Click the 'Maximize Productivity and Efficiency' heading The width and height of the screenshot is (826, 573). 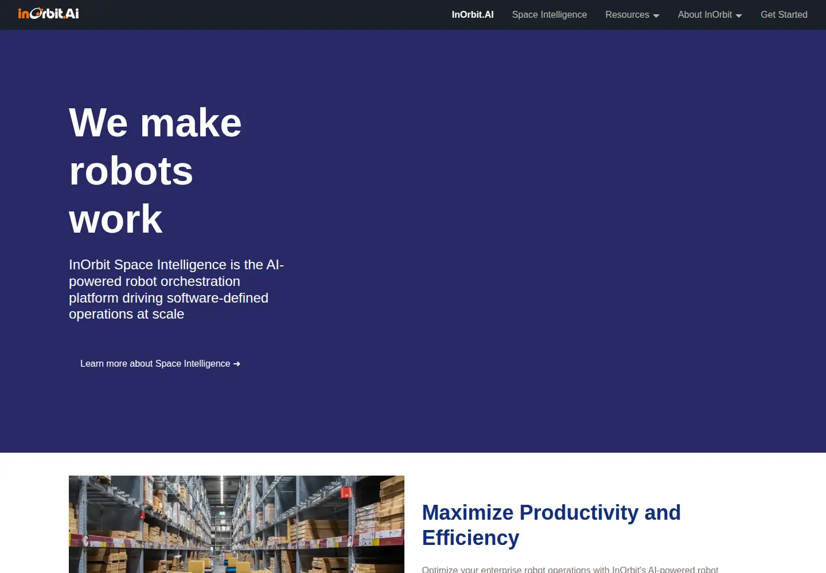(x=551, y=525)
